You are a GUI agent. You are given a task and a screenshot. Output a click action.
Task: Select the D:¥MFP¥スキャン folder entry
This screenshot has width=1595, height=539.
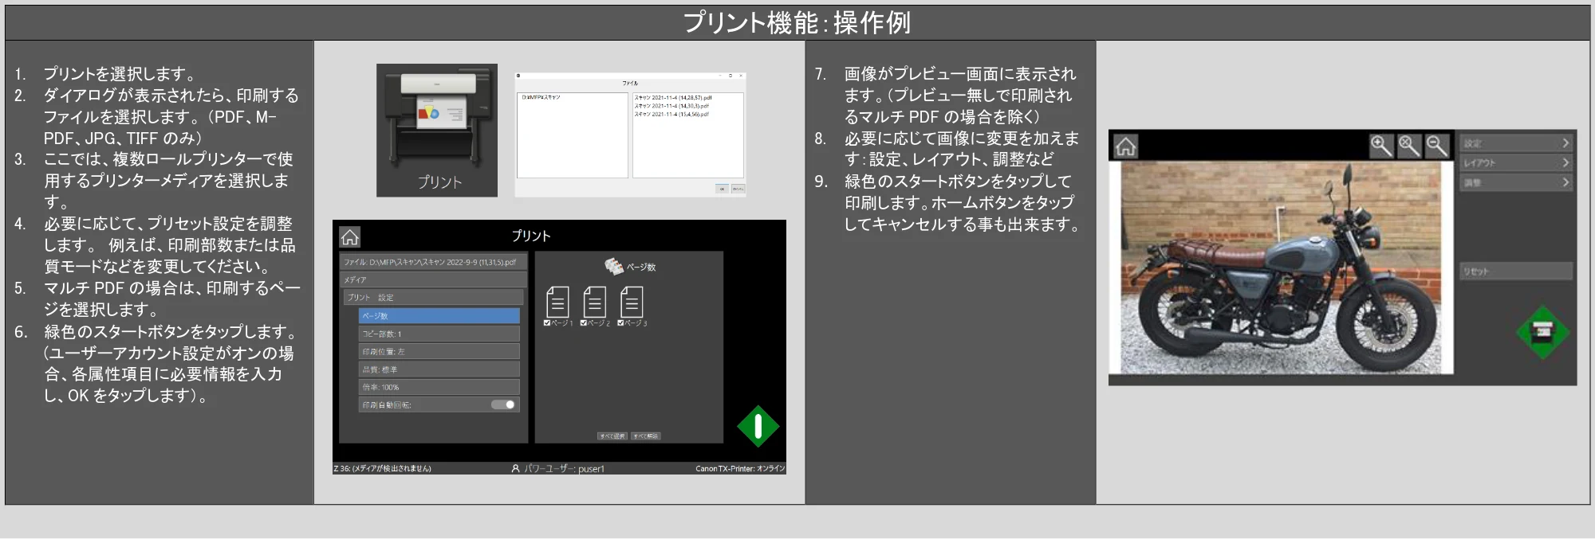pos(542,97)
